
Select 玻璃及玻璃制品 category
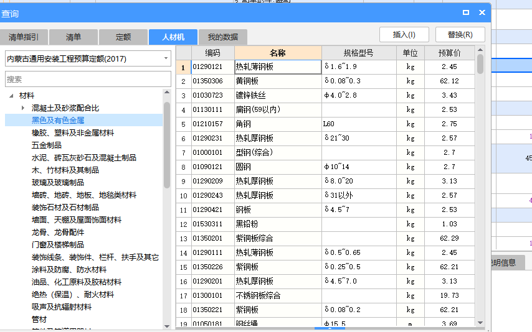click(58, 183)
